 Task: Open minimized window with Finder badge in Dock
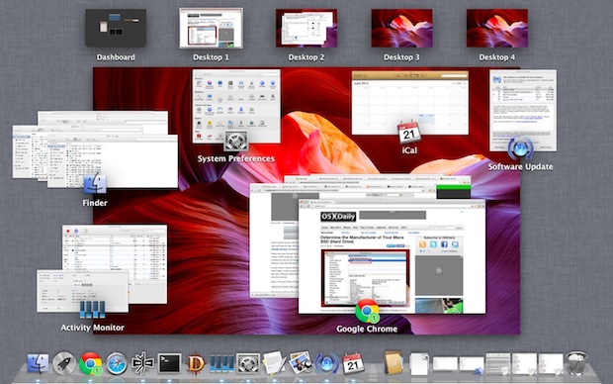pos(472,364)
